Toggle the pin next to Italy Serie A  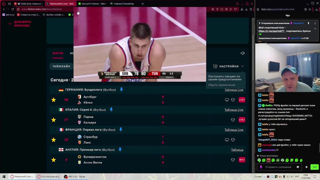tap(111, 109)
